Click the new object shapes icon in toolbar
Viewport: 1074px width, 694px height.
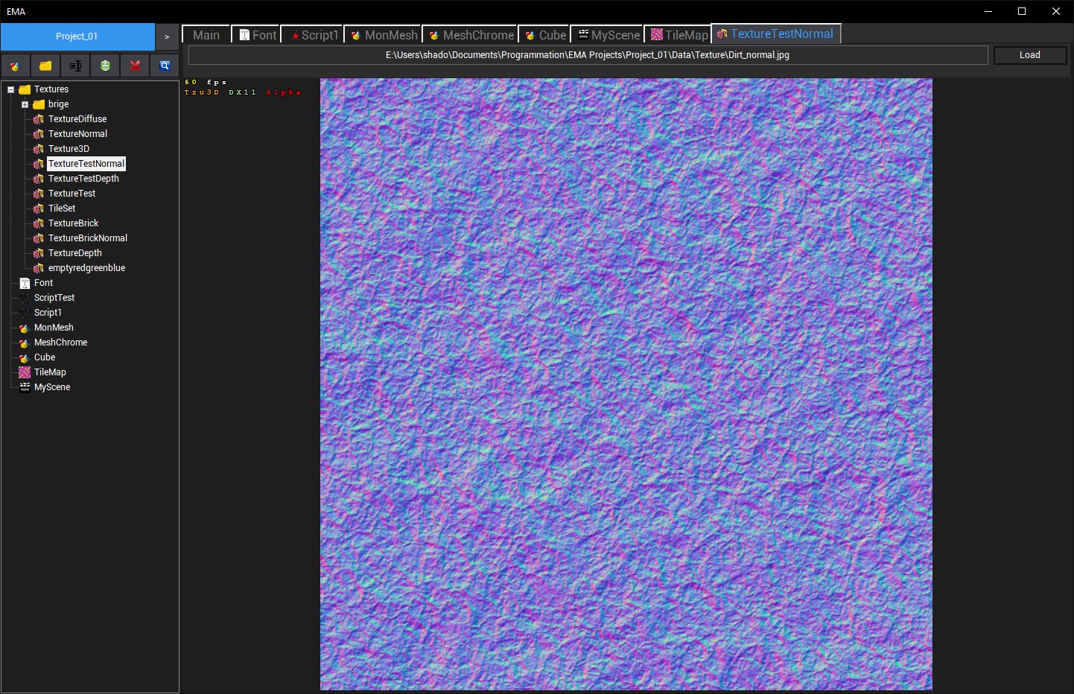click(15, 66)
